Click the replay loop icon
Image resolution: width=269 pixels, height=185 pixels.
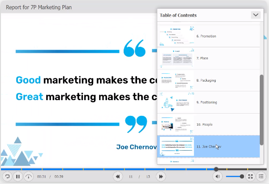coord(7,176)
